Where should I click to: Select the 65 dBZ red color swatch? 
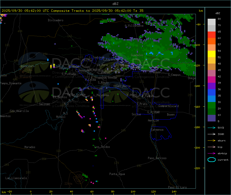[x=211, y=35]
